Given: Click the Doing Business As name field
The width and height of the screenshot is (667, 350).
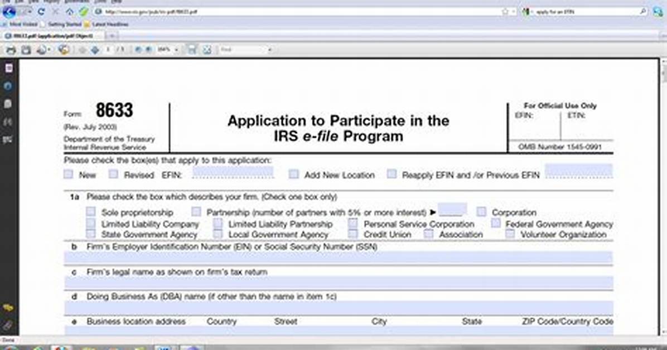Looking at the screenshot, I should [338, 308].
